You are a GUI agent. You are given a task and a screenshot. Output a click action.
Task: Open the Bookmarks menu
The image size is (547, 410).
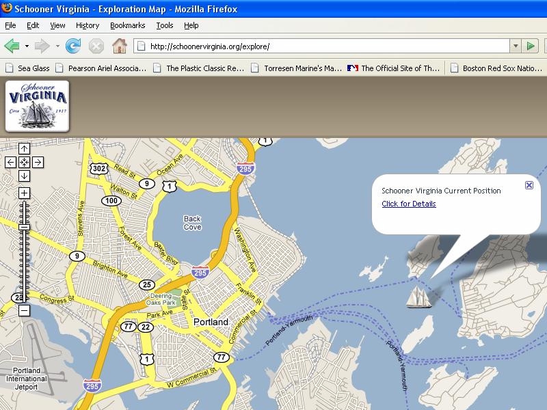pyautogui.click(x=127, y=25)
